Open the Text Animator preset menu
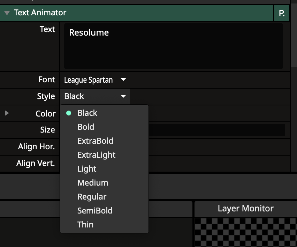This screenshot has height=247, width=297. point(282,13)
